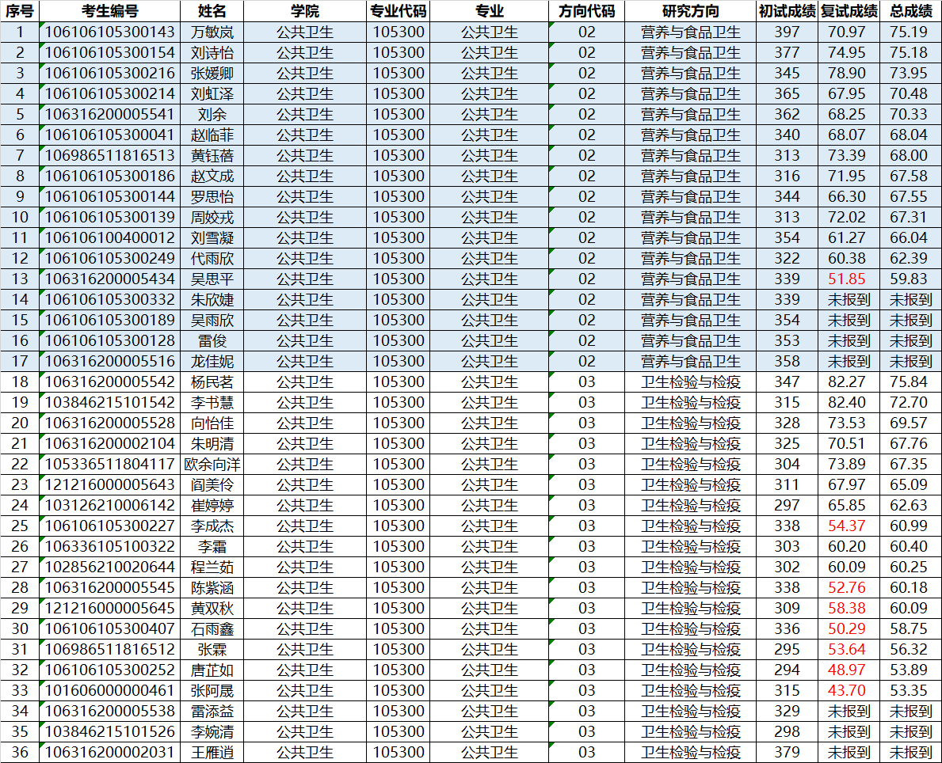Click the 序号 column header

(x=20, y=11)
